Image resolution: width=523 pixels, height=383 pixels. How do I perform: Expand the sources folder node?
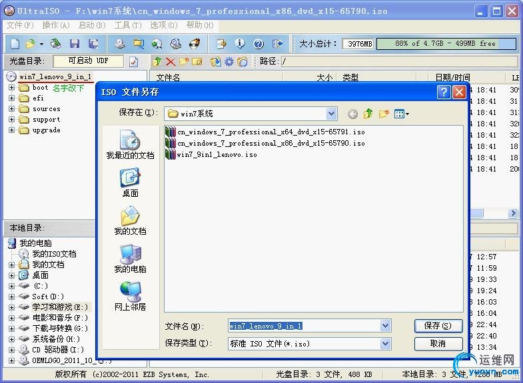pos(12,109)
